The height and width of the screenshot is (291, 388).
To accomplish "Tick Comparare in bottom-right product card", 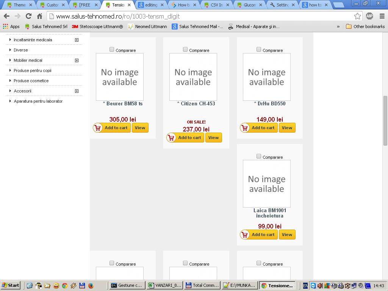I will pos(259,263).
